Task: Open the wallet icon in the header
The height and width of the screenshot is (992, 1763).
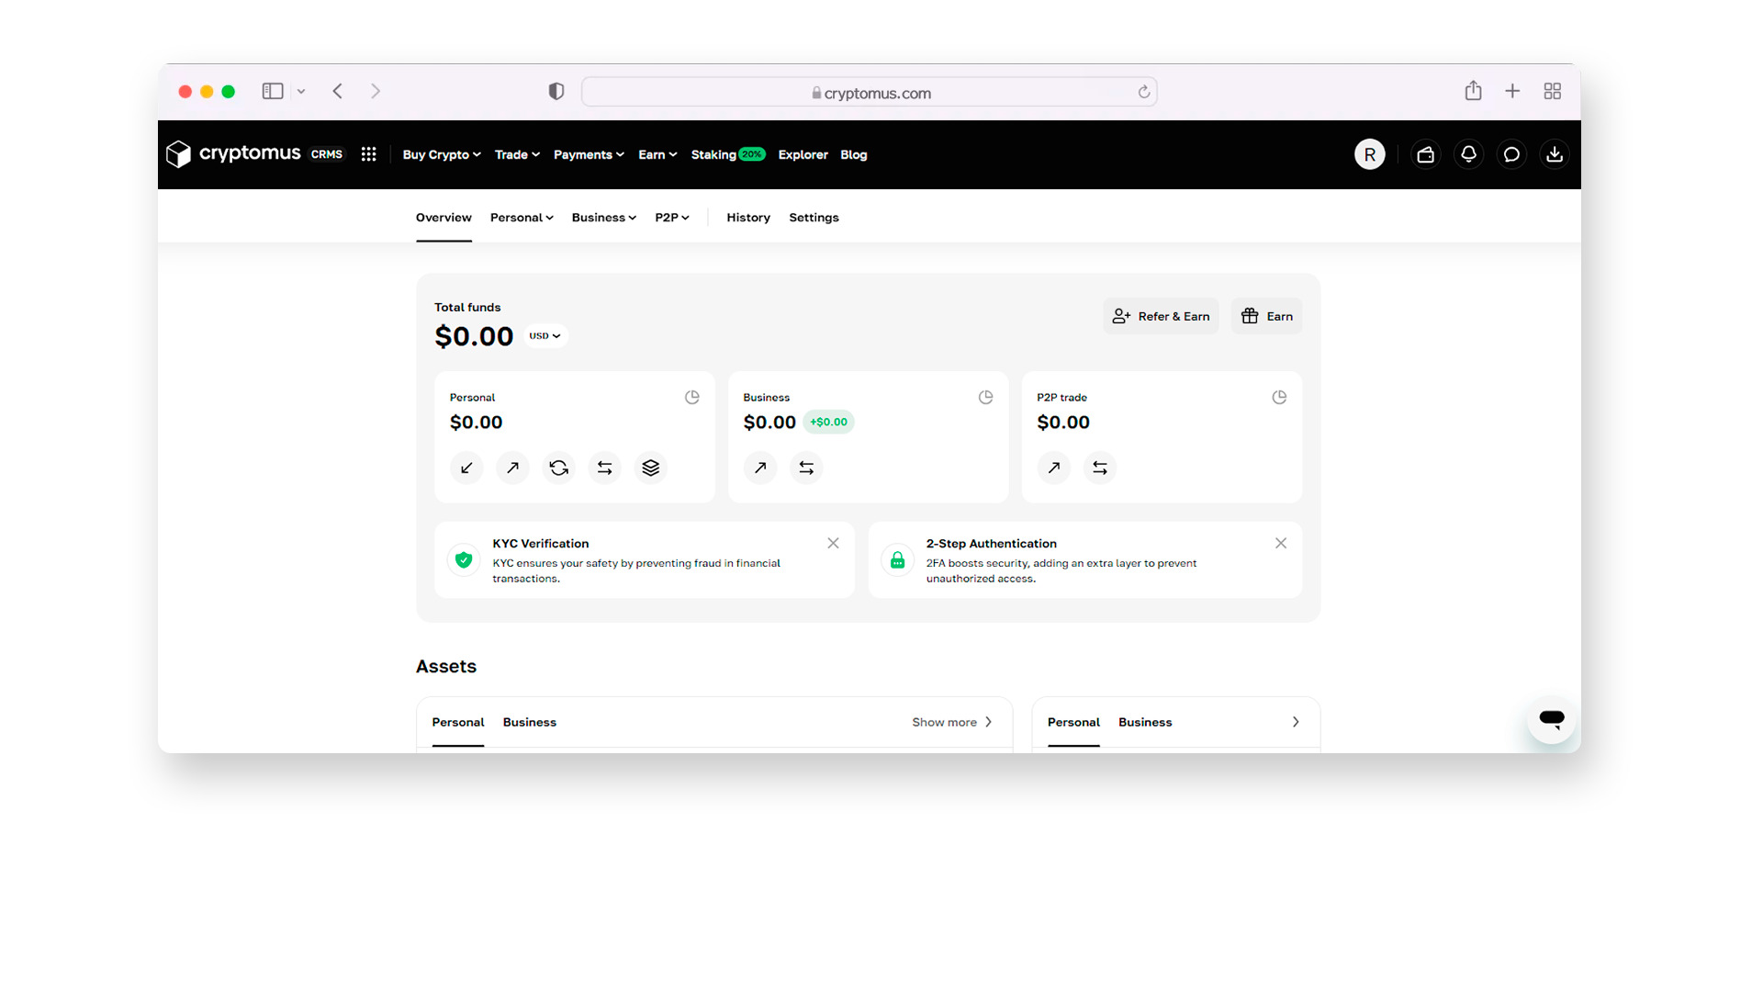Action: point(1425,154)
